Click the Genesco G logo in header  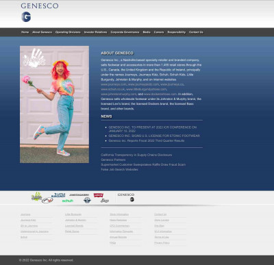coord(26,17)
